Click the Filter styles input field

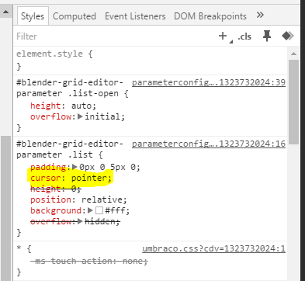click(x=114, y=36)
